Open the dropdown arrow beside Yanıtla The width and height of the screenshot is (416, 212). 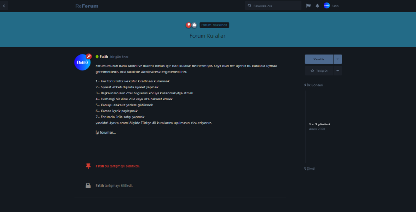(x=338, y=59)
